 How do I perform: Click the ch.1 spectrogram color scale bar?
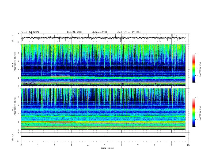194,68
